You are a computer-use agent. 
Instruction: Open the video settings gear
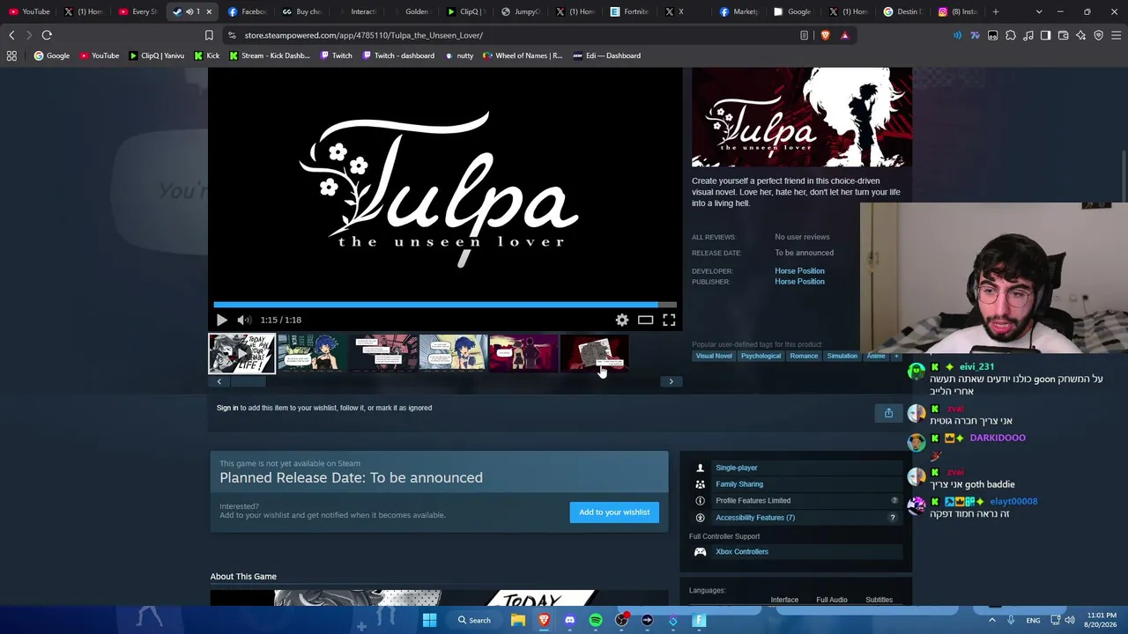[622, 321]
